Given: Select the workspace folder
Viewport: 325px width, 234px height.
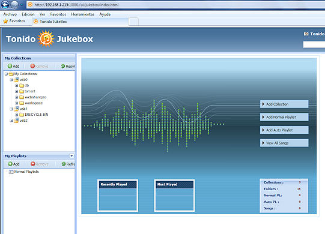Looking at the screenshot, I should point(31,103).
